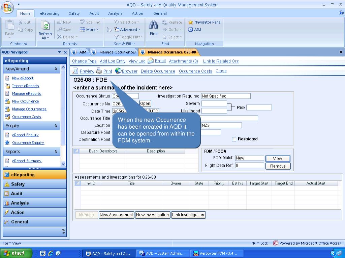Click the navigator scrollbar down arrow
Screen dimensions: 345x258
tap(63, 164)
